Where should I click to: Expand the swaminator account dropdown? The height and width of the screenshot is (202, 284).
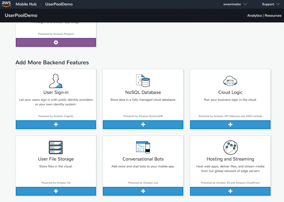(235, 4)
